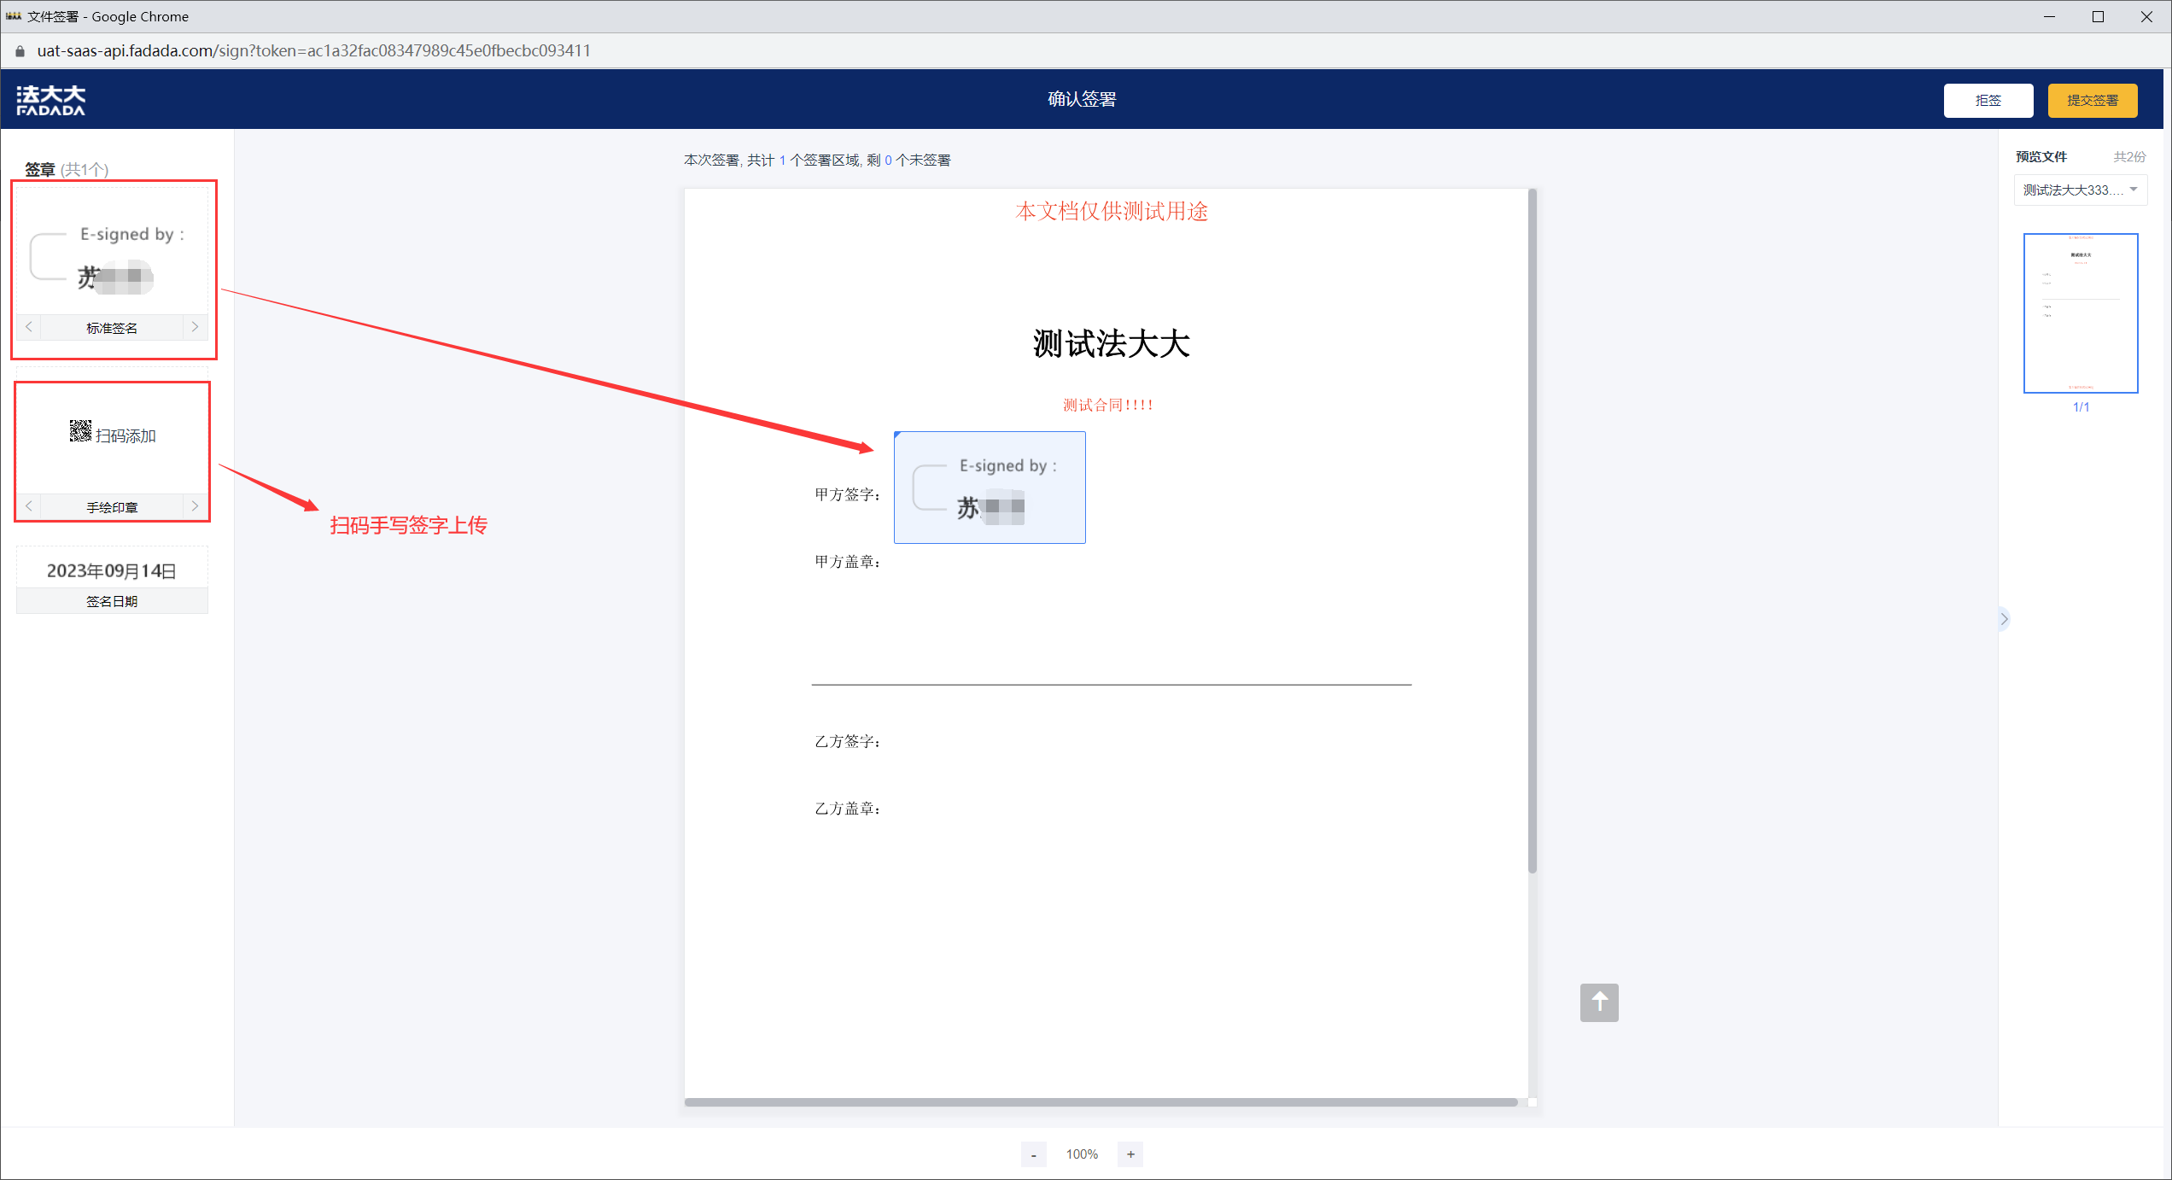The image size is (2172, 1180).
Task: Show previous hand-drawn seal option
Action: [x=29, y=506]
